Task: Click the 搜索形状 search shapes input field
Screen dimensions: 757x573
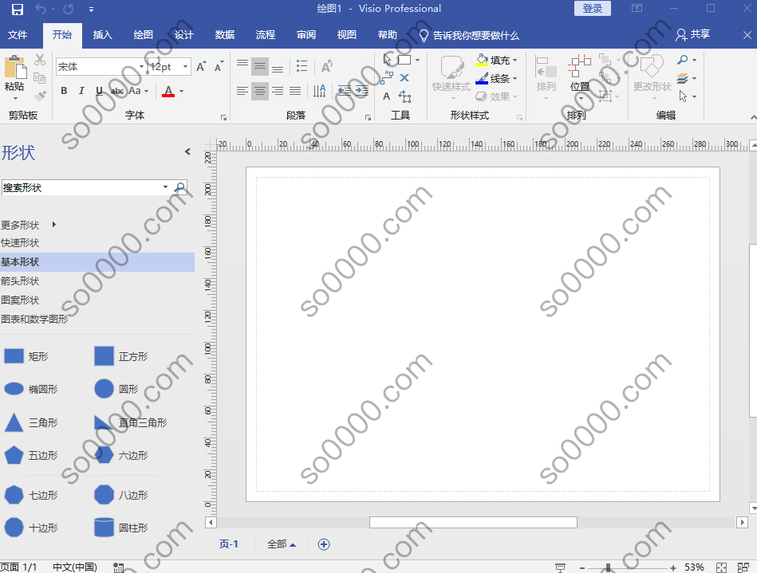Action: 82,187
